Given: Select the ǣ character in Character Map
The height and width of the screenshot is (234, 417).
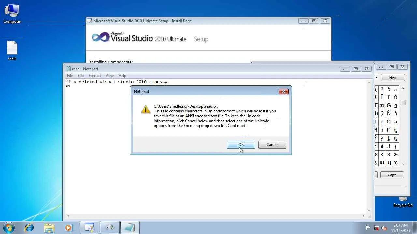Looking at the screenshot, I should coord(382,106).
